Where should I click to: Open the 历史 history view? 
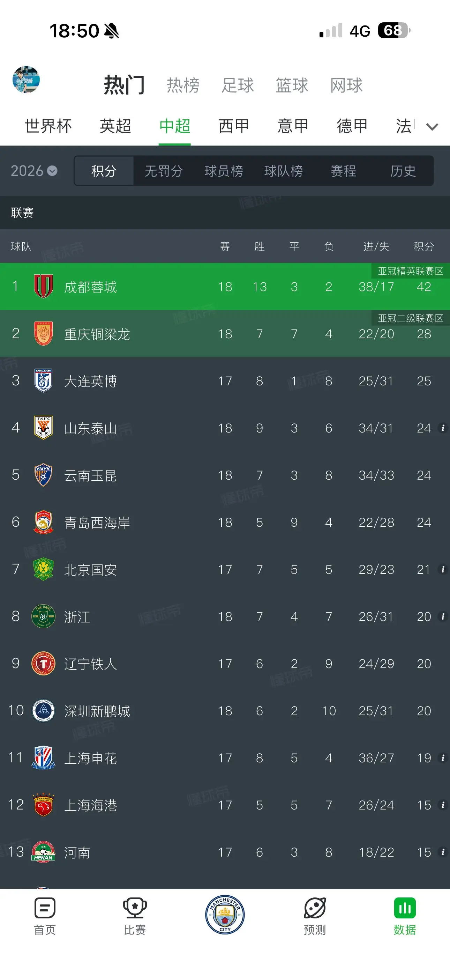click(403, 171)
